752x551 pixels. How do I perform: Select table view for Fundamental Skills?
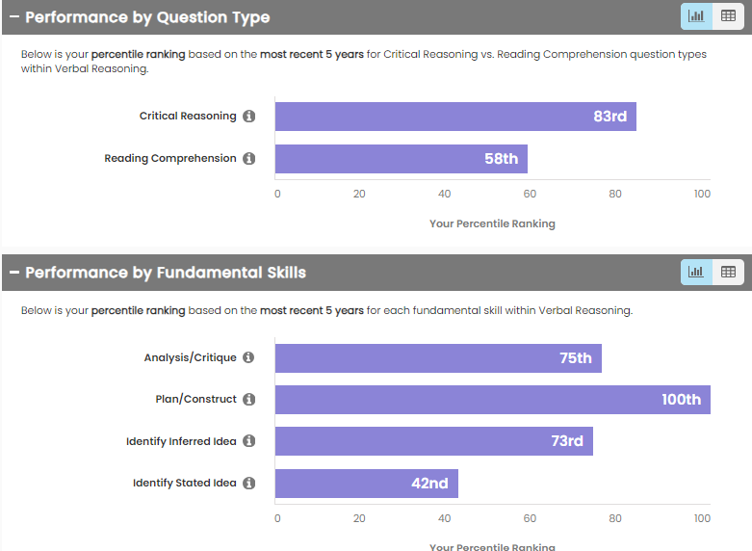pos(728,273)
